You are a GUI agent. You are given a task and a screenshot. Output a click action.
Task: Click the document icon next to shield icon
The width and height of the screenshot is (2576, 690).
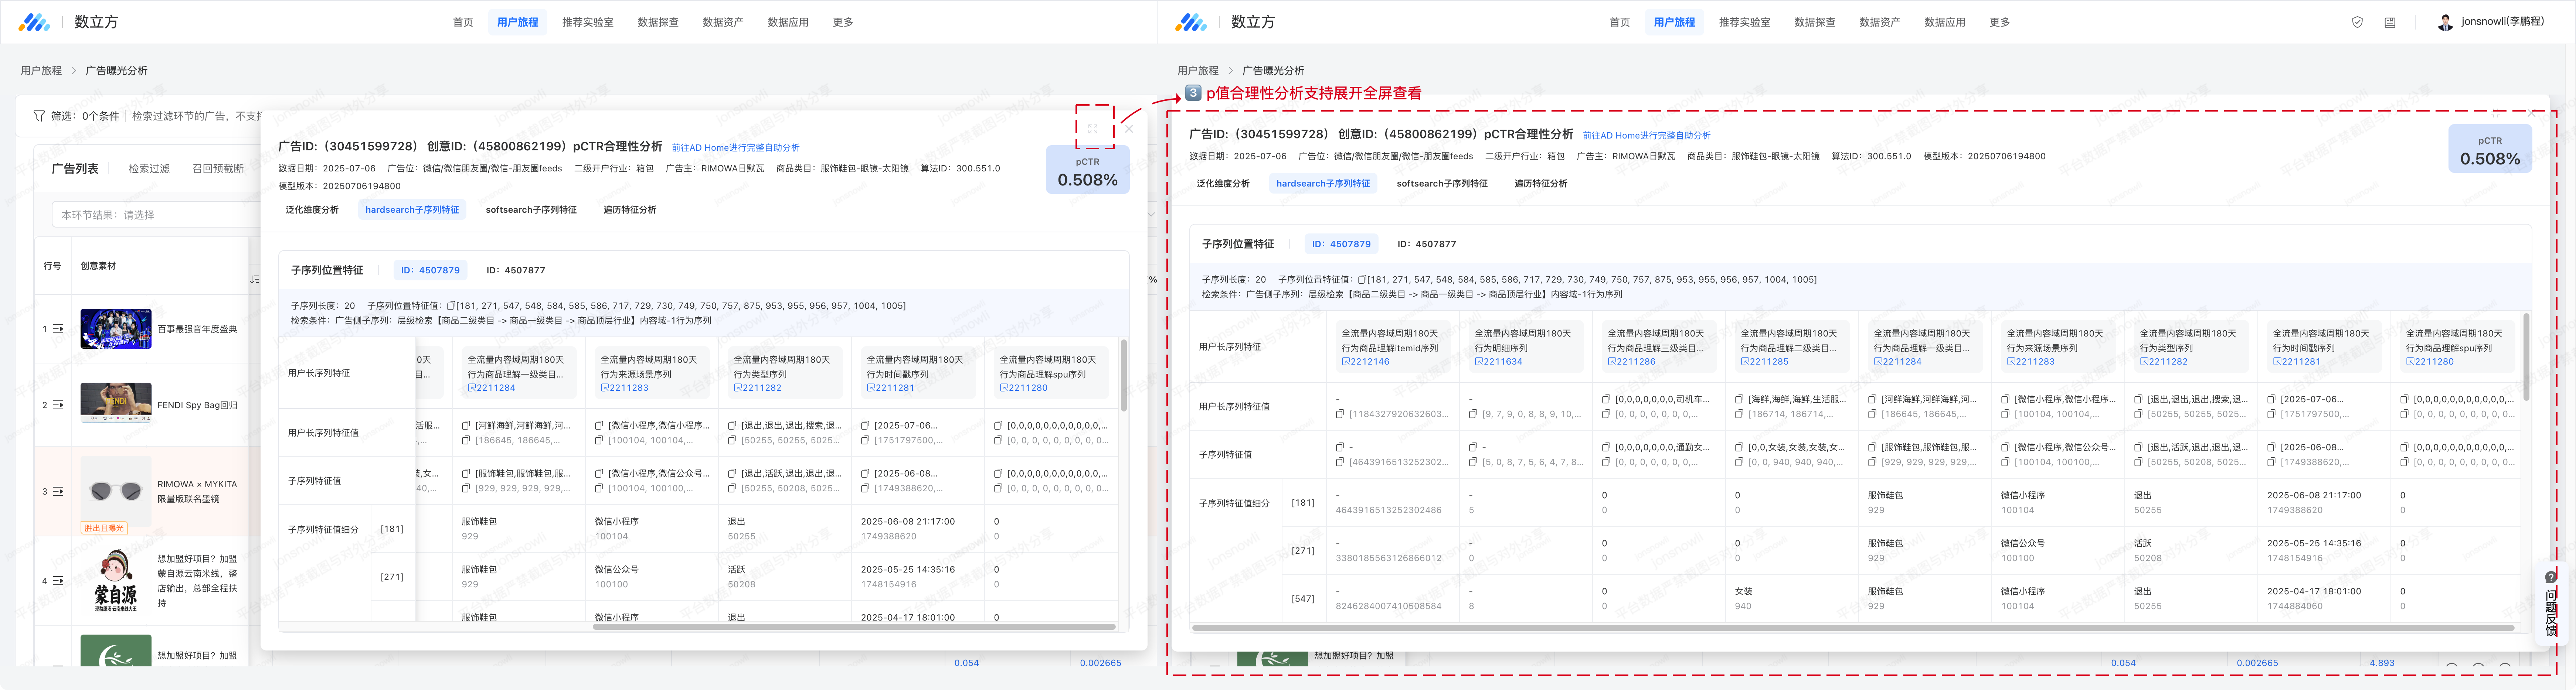pos(2390,22)
